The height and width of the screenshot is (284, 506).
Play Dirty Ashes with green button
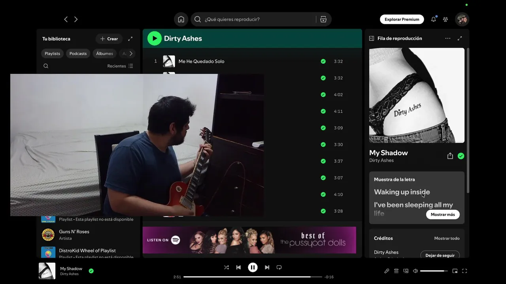click(x=155, y=38)
